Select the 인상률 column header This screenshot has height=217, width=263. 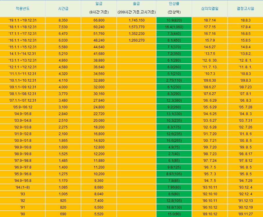coord(174,8)
